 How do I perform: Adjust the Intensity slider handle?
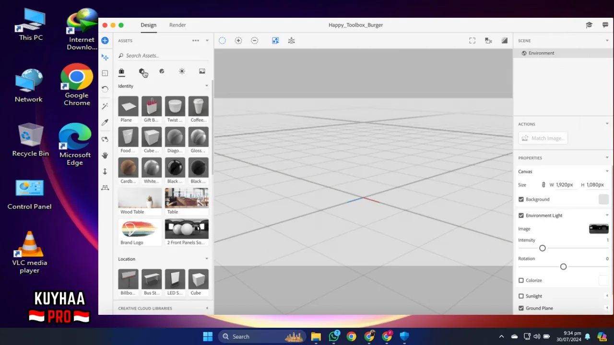tap(543, 248)
